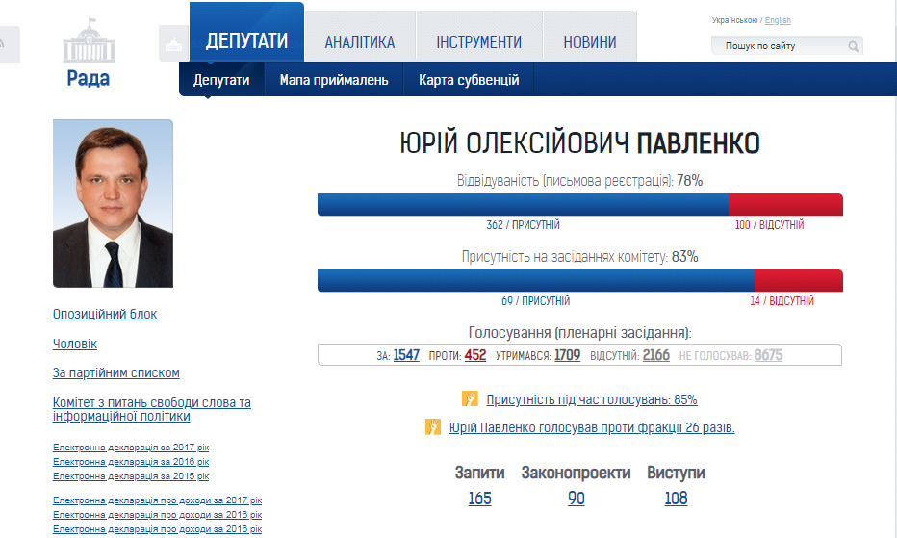Click the 362 / ПРИСУТНІЙ label
This screenshot has height=538, width=897.
tap(523, 225)
